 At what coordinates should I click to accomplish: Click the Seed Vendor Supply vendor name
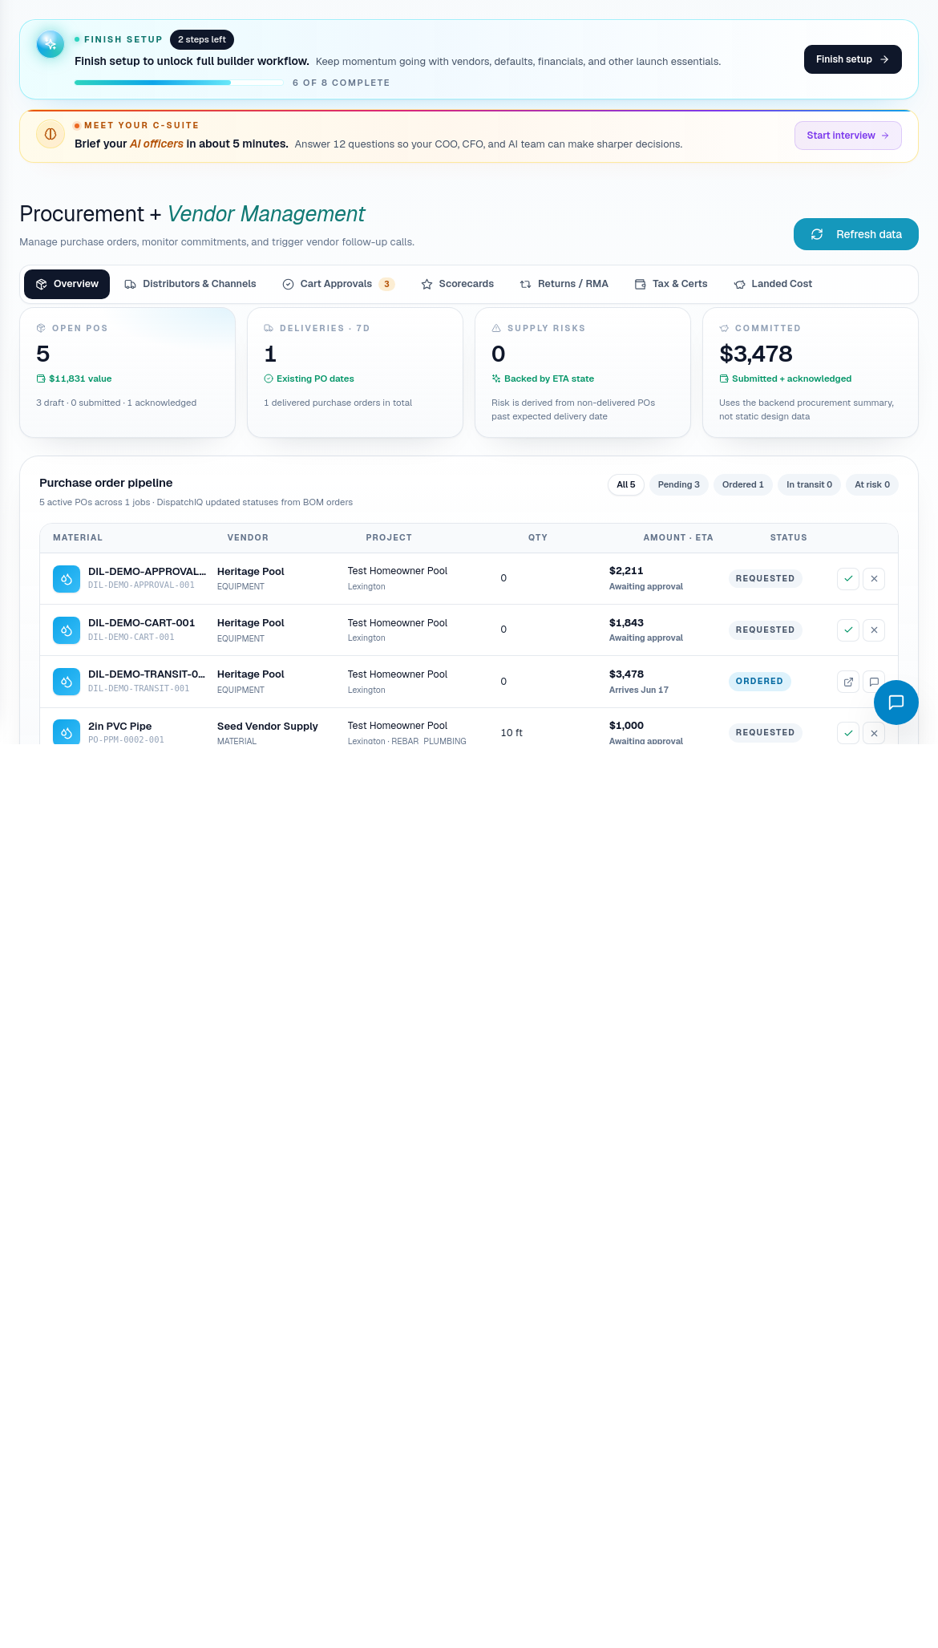click(268, 726)
